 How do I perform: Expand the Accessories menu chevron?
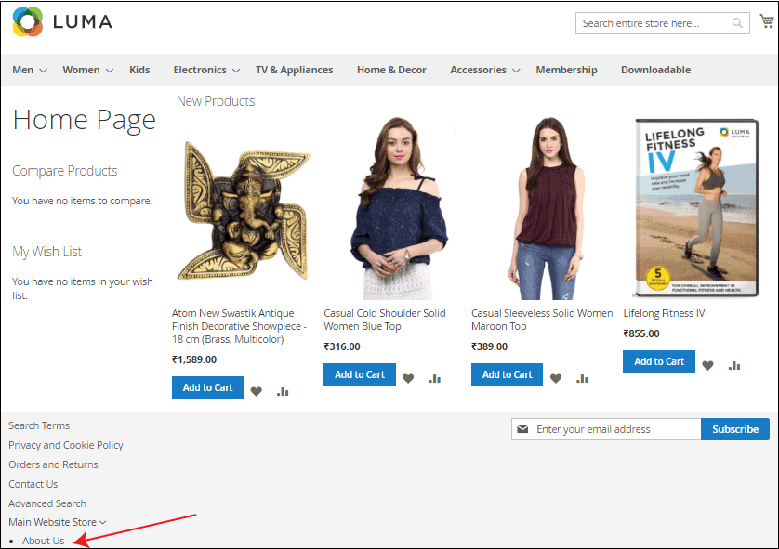tap(516, 71)
